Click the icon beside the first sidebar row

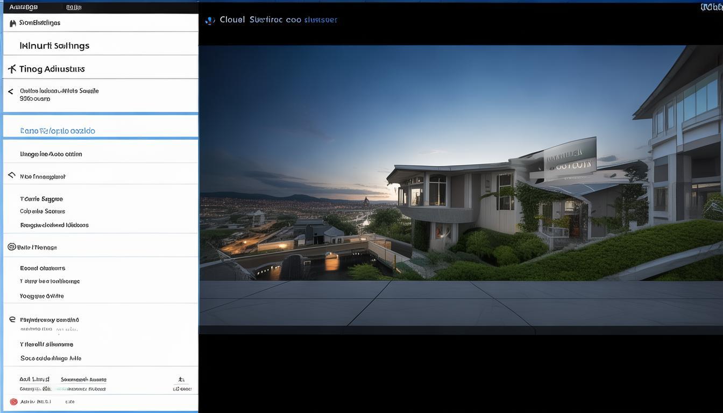12,23
